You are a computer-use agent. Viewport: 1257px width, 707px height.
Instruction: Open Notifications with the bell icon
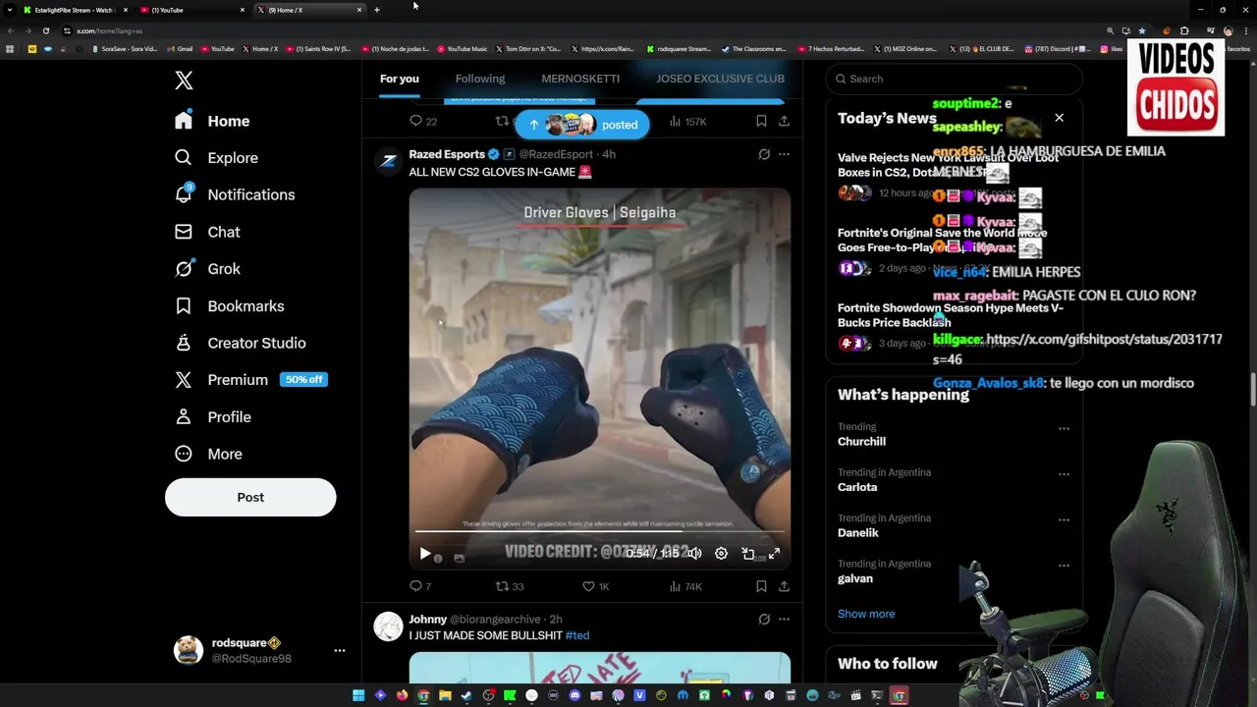234,194
